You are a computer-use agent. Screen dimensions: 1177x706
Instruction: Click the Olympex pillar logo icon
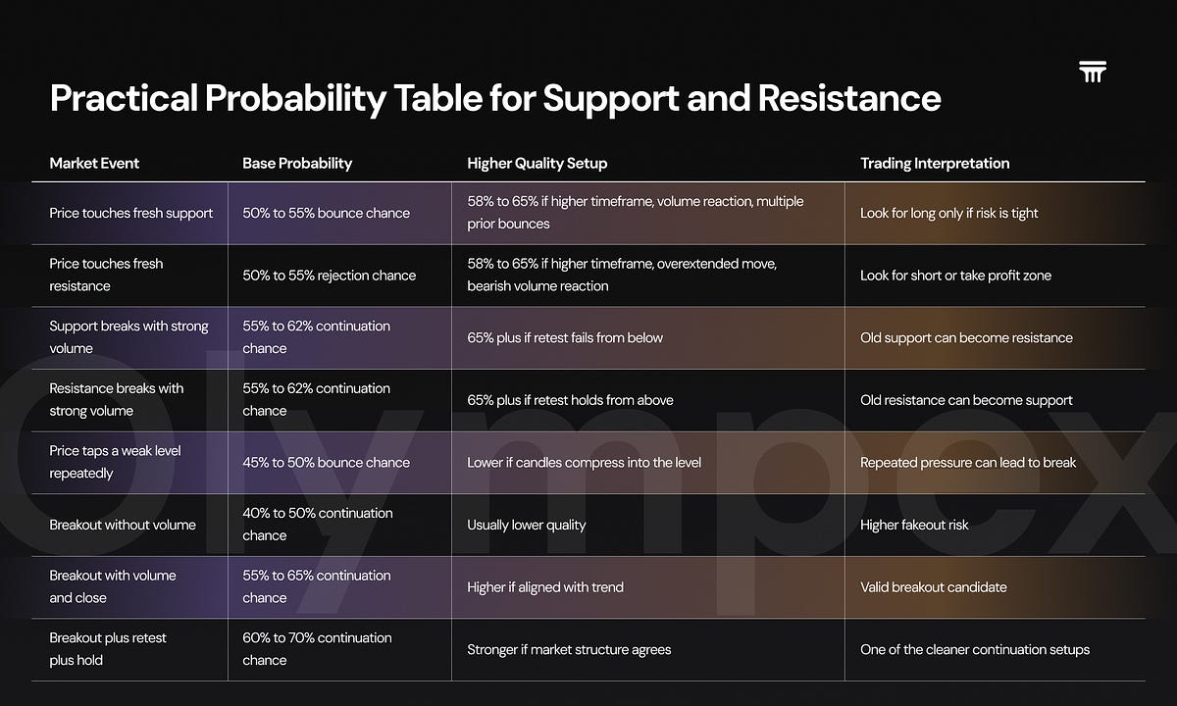click(x=1092, y=72)
